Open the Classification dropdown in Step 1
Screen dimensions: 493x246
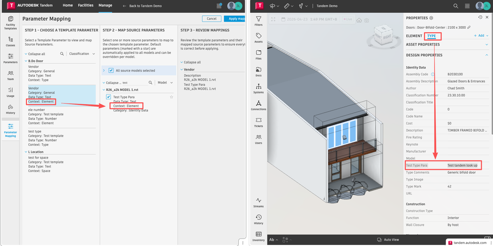[x=82, y=54]
